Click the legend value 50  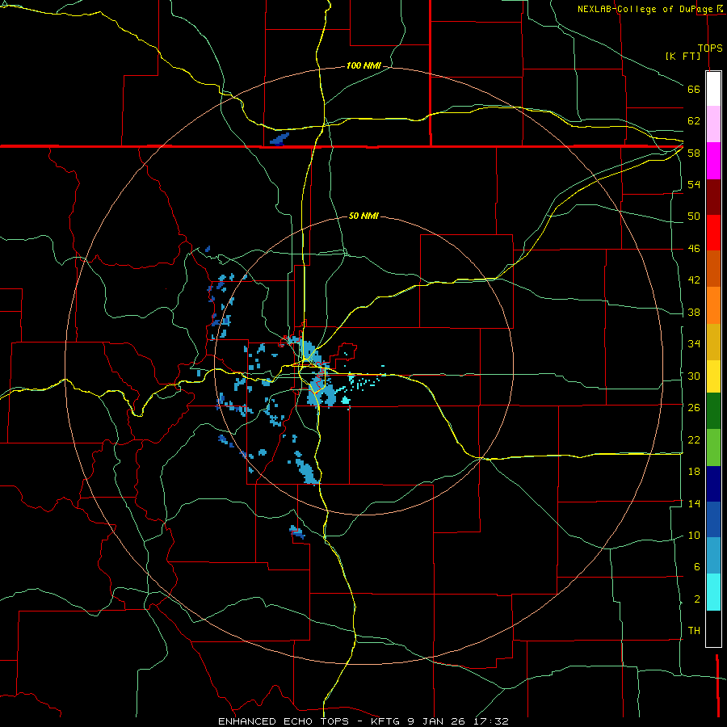(694, 216)
